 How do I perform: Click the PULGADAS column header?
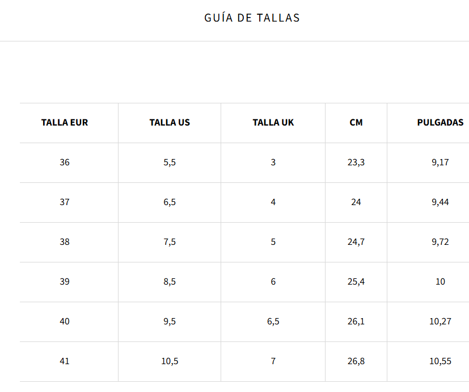(x=440, y=123)
